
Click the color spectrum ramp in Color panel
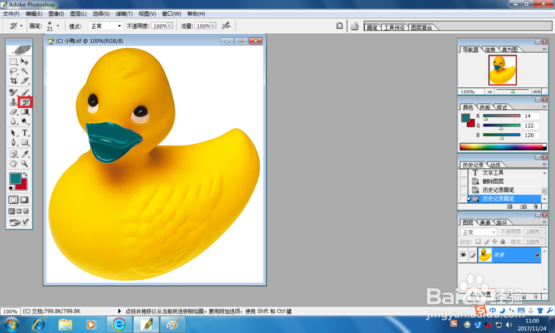503,147
